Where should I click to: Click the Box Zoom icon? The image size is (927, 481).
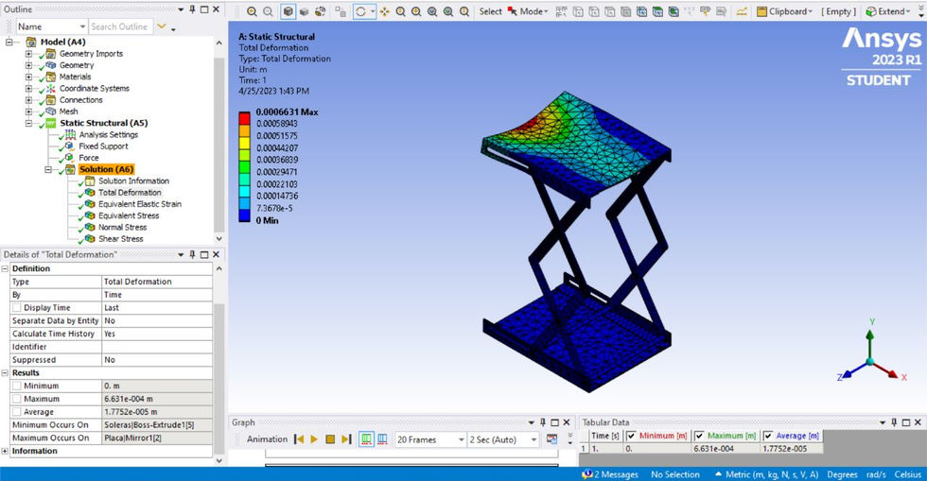[x=416, y=11]
